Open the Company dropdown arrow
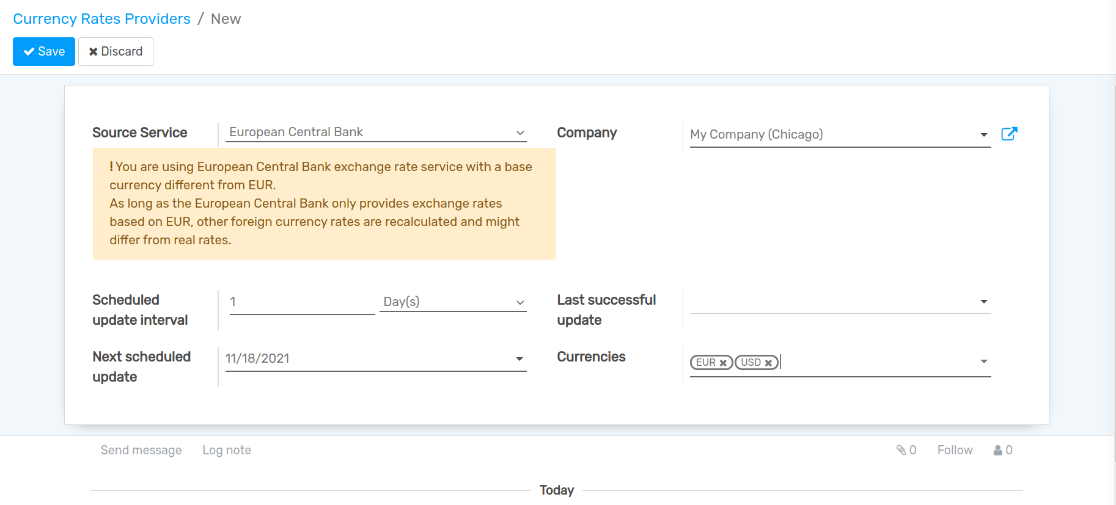Viewport: 1116px width, 505px height. (983, 134)
